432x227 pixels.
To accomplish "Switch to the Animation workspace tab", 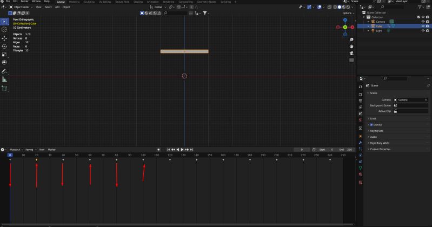I will click(x=152, y=2).
